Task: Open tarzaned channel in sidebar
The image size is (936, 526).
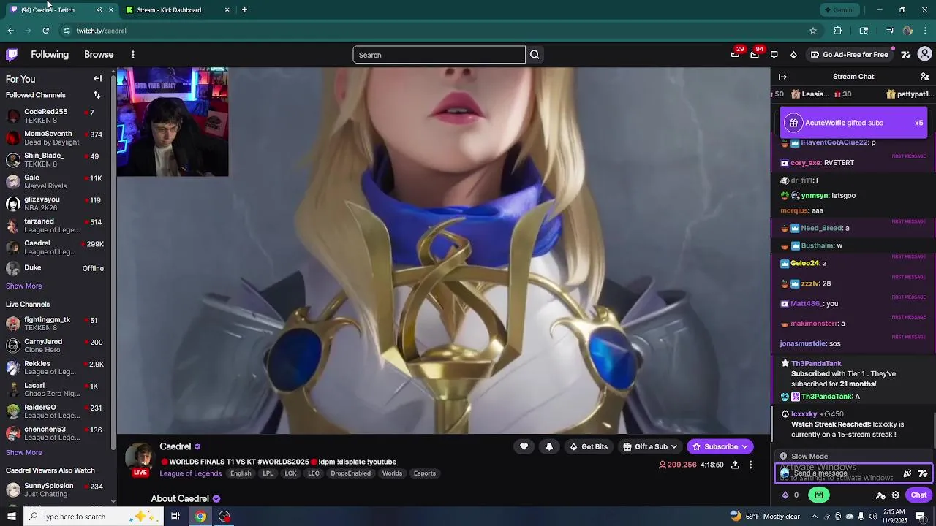Action: coord(56,225)
